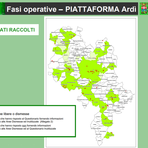Click the CASTEL BOGLIONE label
Viewport: 148px width, 148px height.
(116, 106)
